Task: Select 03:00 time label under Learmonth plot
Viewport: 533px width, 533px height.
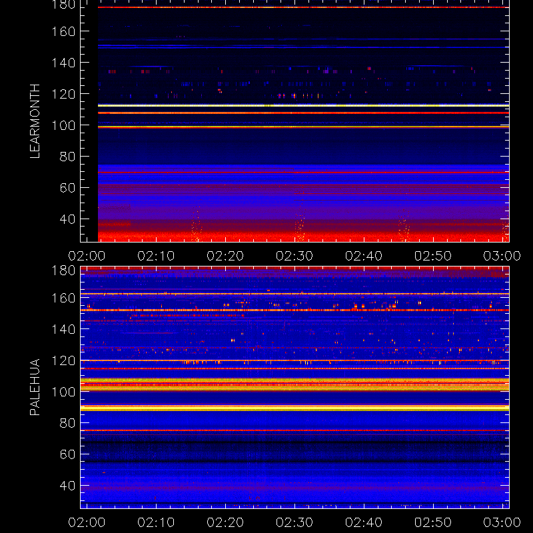Action: [x=502, y=256]
